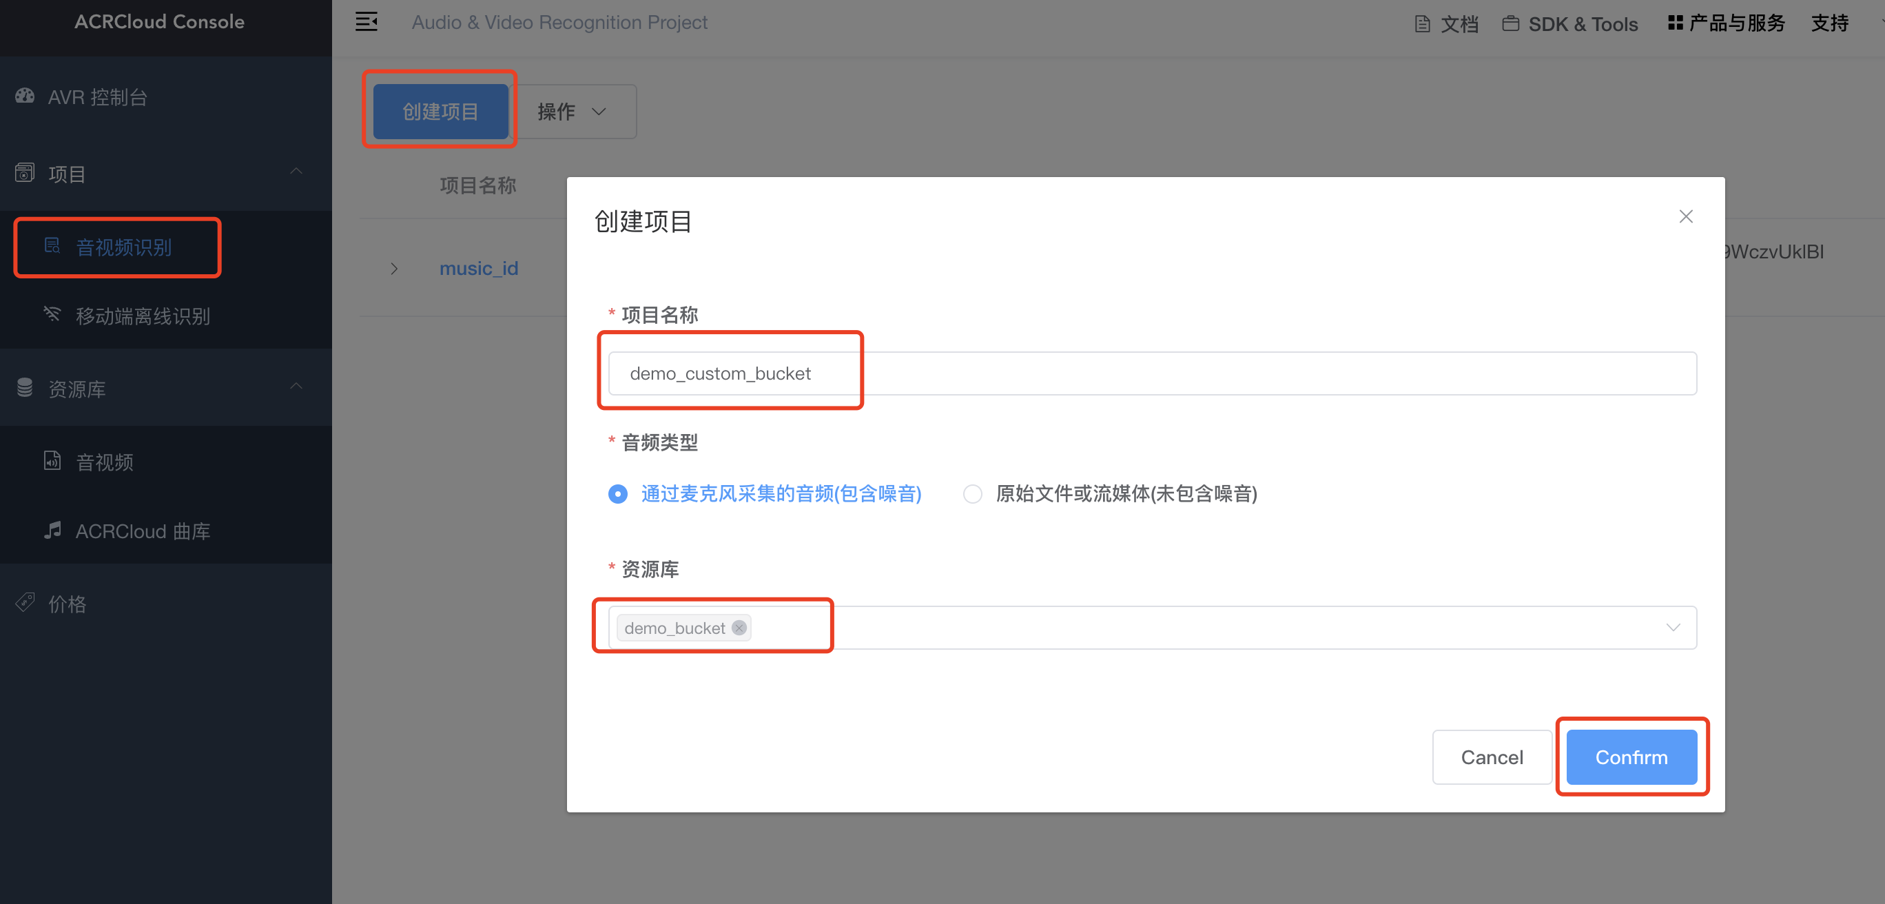Screen dimensions: 1885x904
Task: Open SDK & Tools link
Action: pos(1570,24)
